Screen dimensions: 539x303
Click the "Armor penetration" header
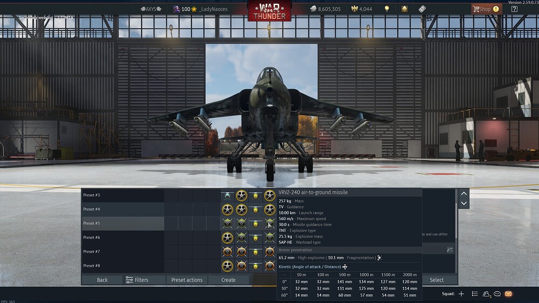tap(295, 250)
